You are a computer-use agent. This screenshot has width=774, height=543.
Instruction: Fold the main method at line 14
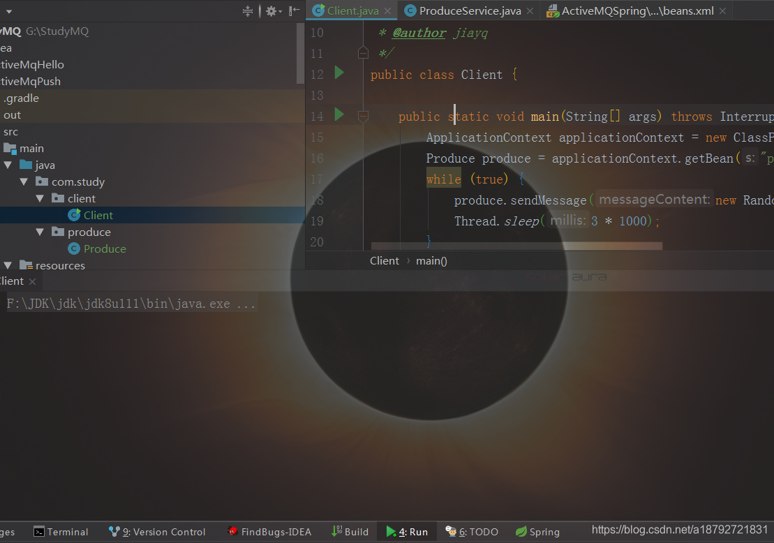click(x=363, y=117)
